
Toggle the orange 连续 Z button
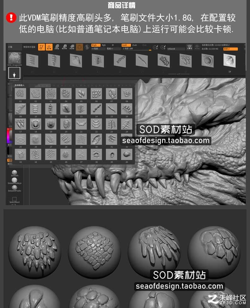(230, 49)
